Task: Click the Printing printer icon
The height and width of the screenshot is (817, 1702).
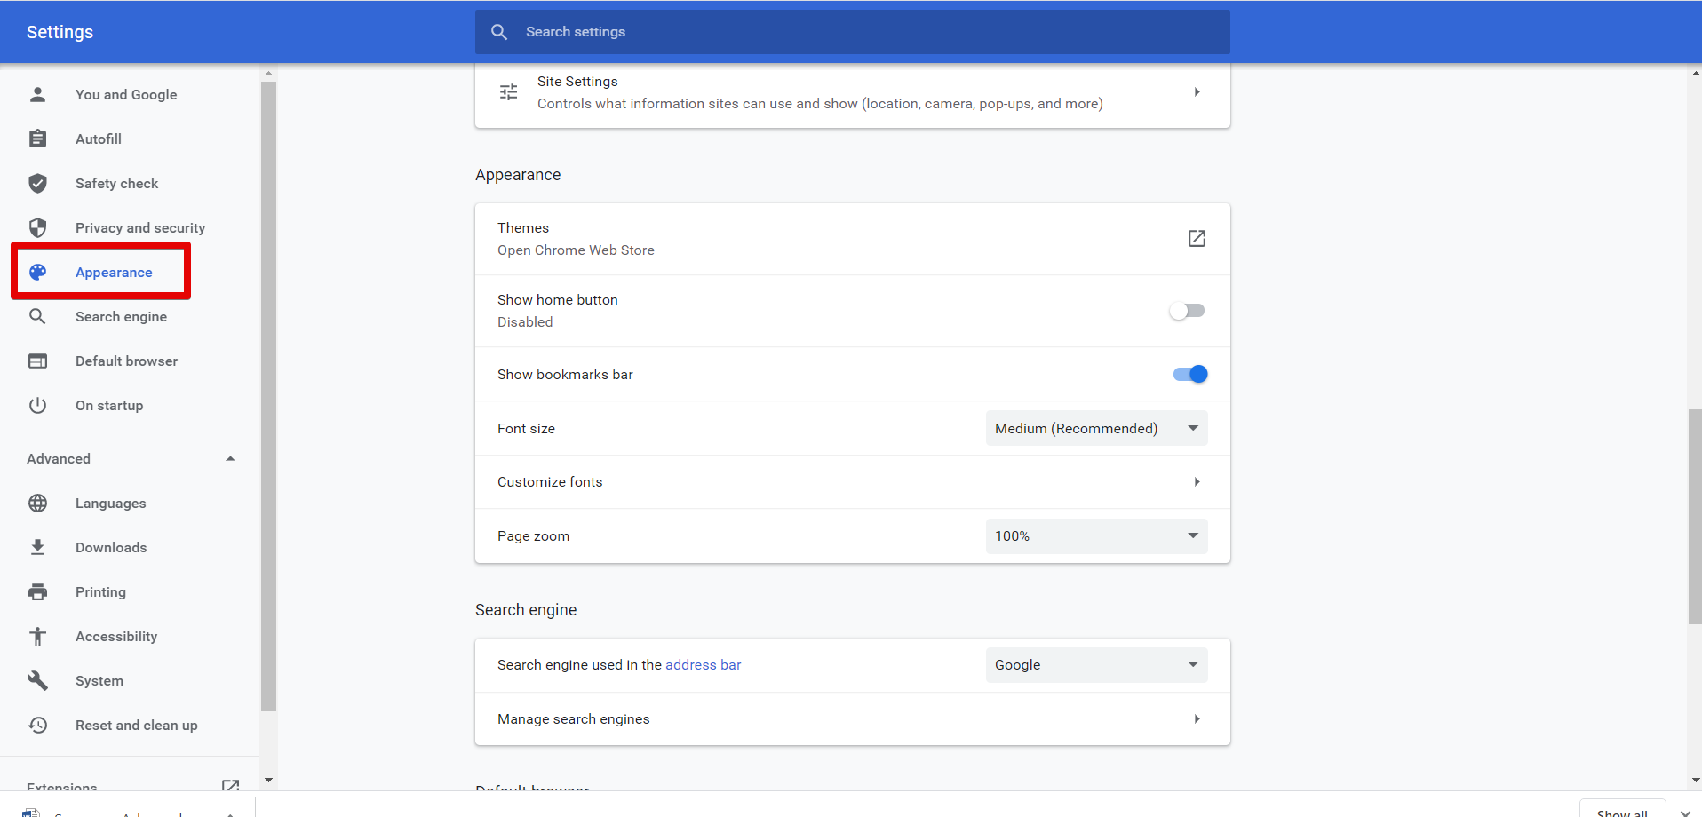Action: click(37, 591)
